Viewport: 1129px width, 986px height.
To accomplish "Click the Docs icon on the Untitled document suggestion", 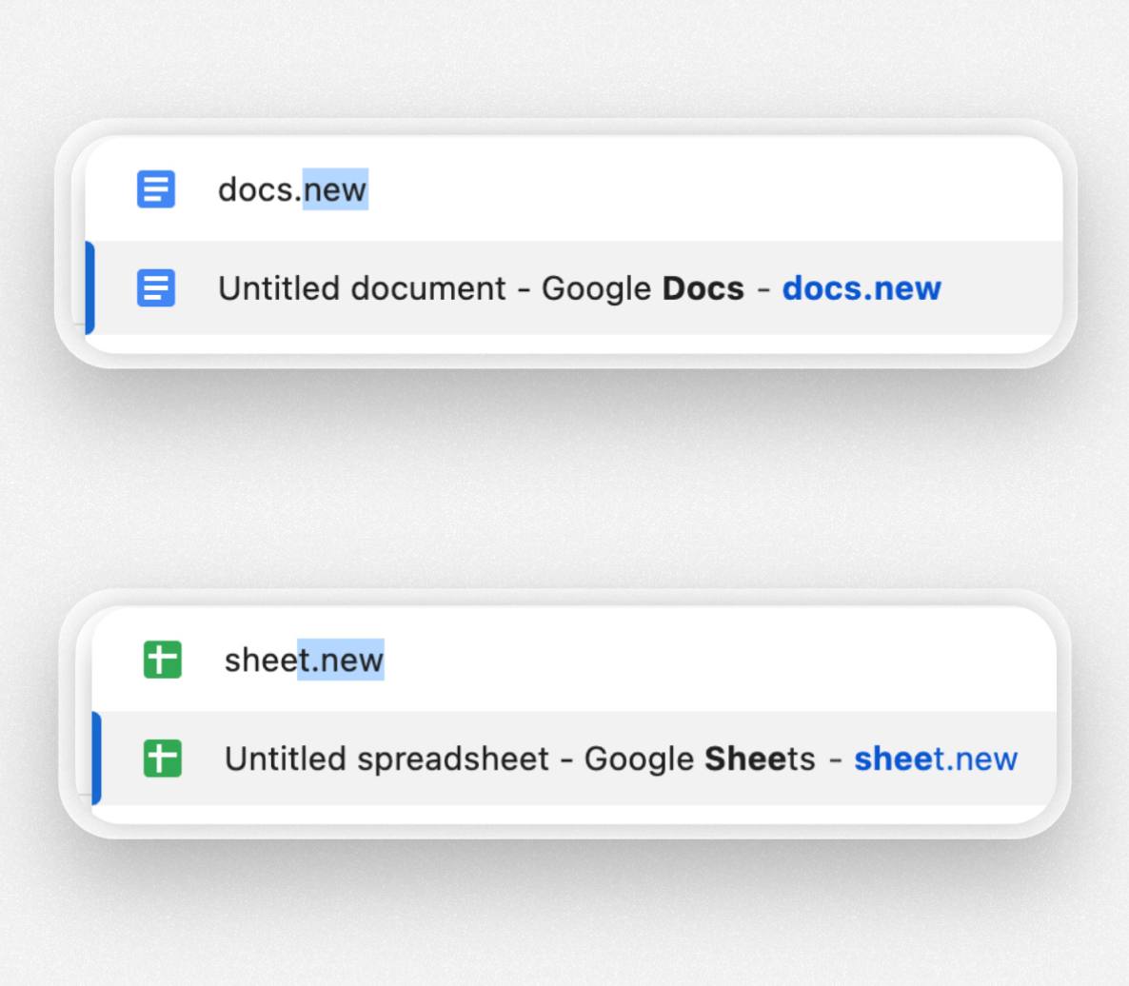I will click(x=155, y=288).
